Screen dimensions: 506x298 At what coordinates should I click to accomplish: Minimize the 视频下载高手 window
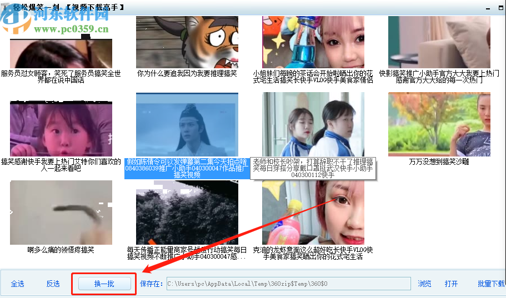pos(488,8)
